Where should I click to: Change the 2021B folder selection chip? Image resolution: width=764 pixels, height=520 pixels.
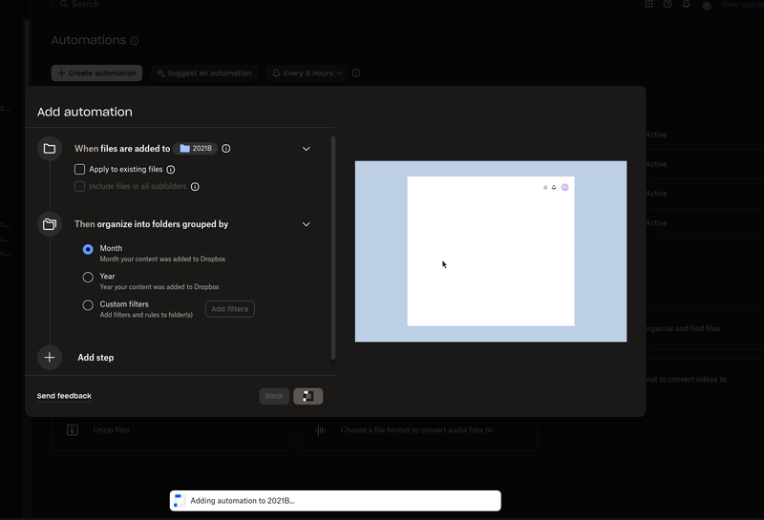pyautogui.click(x=196, y=149)
